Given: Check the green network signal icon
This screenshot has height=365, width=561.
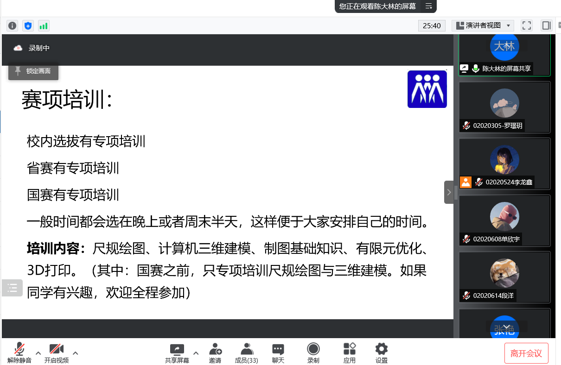Looking at the screenshot, I should point(44,26).
